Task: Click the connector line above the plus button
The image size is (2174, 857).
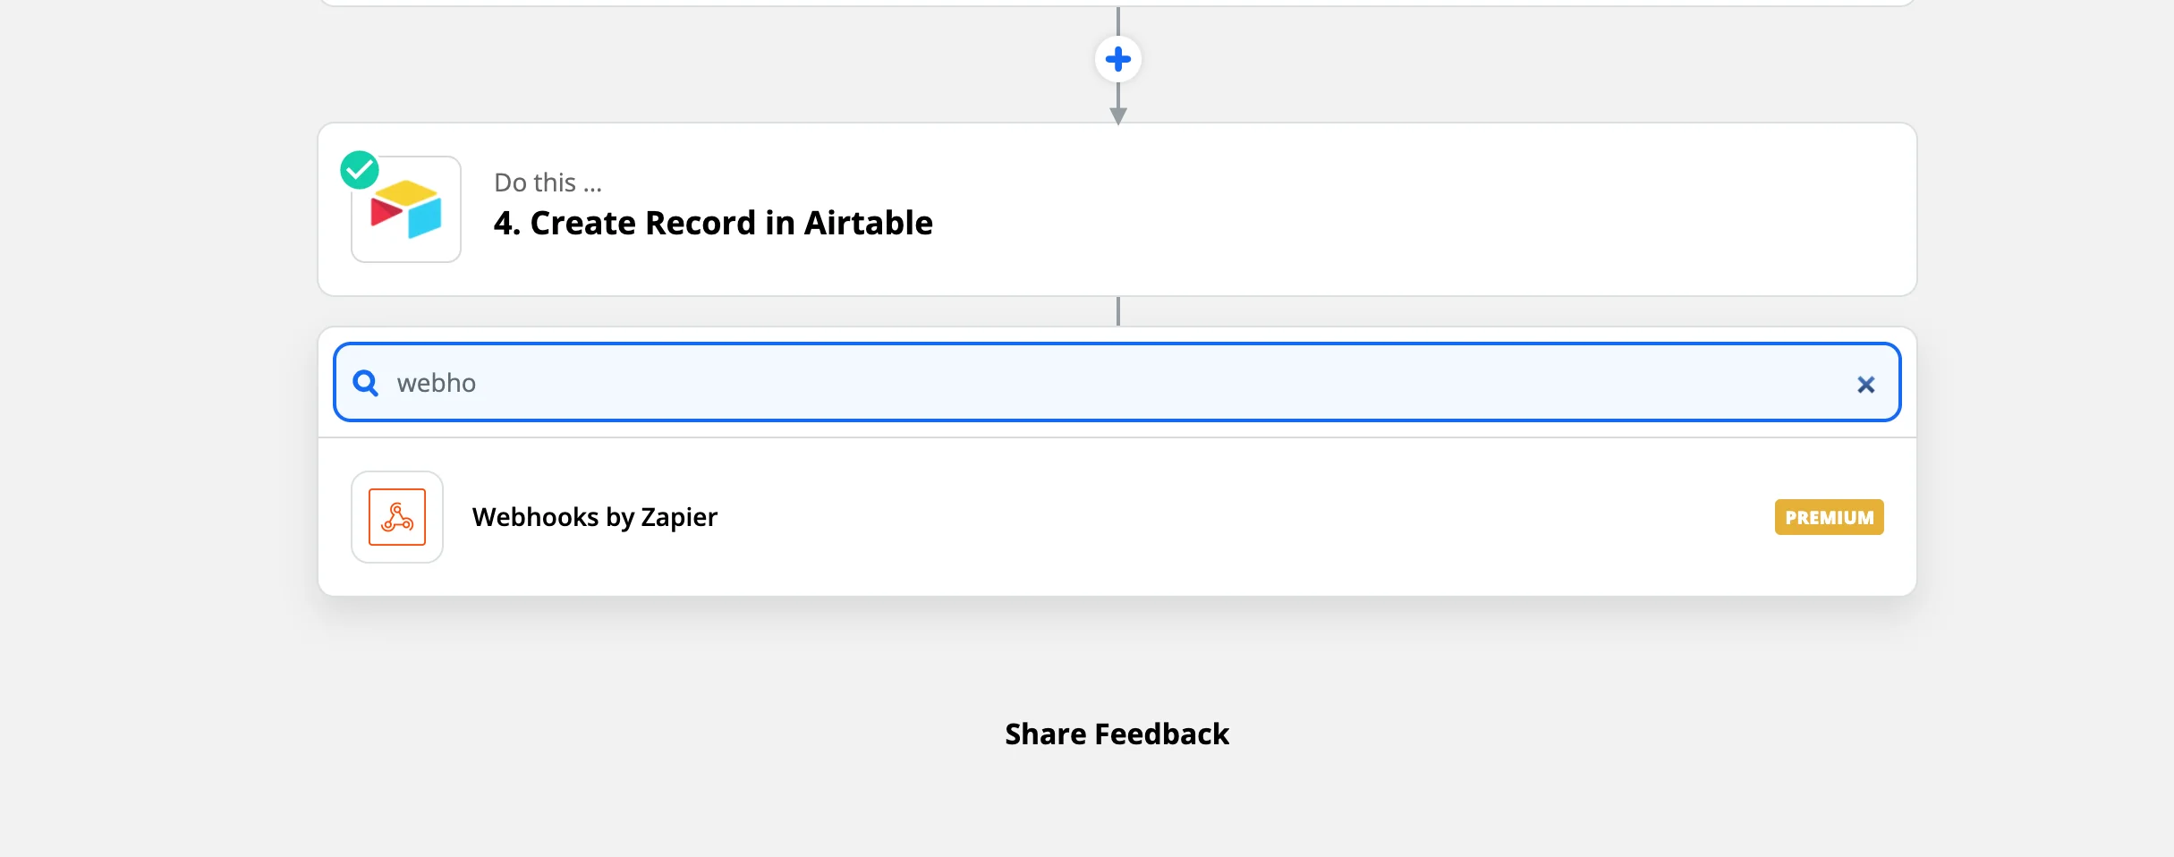Action: point(1117,21)
